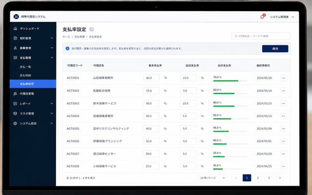Click 渡辺保険センター agency name
Screen dimensions: 312x195
(104, 154)
